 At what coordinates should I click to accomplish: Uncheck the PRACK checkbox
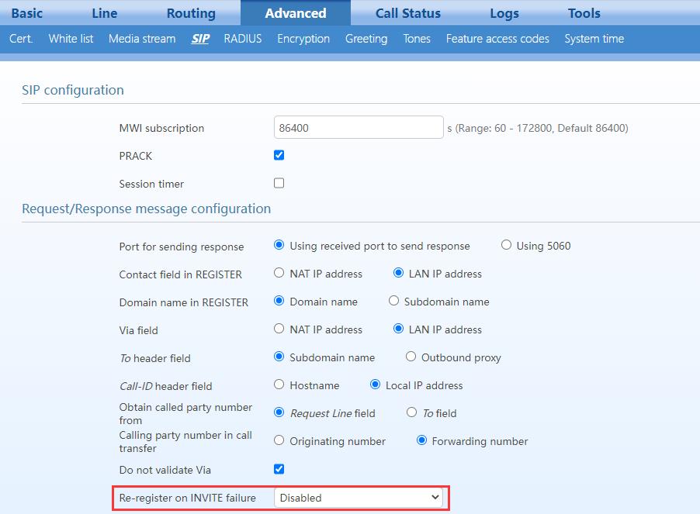pos(279,155)
